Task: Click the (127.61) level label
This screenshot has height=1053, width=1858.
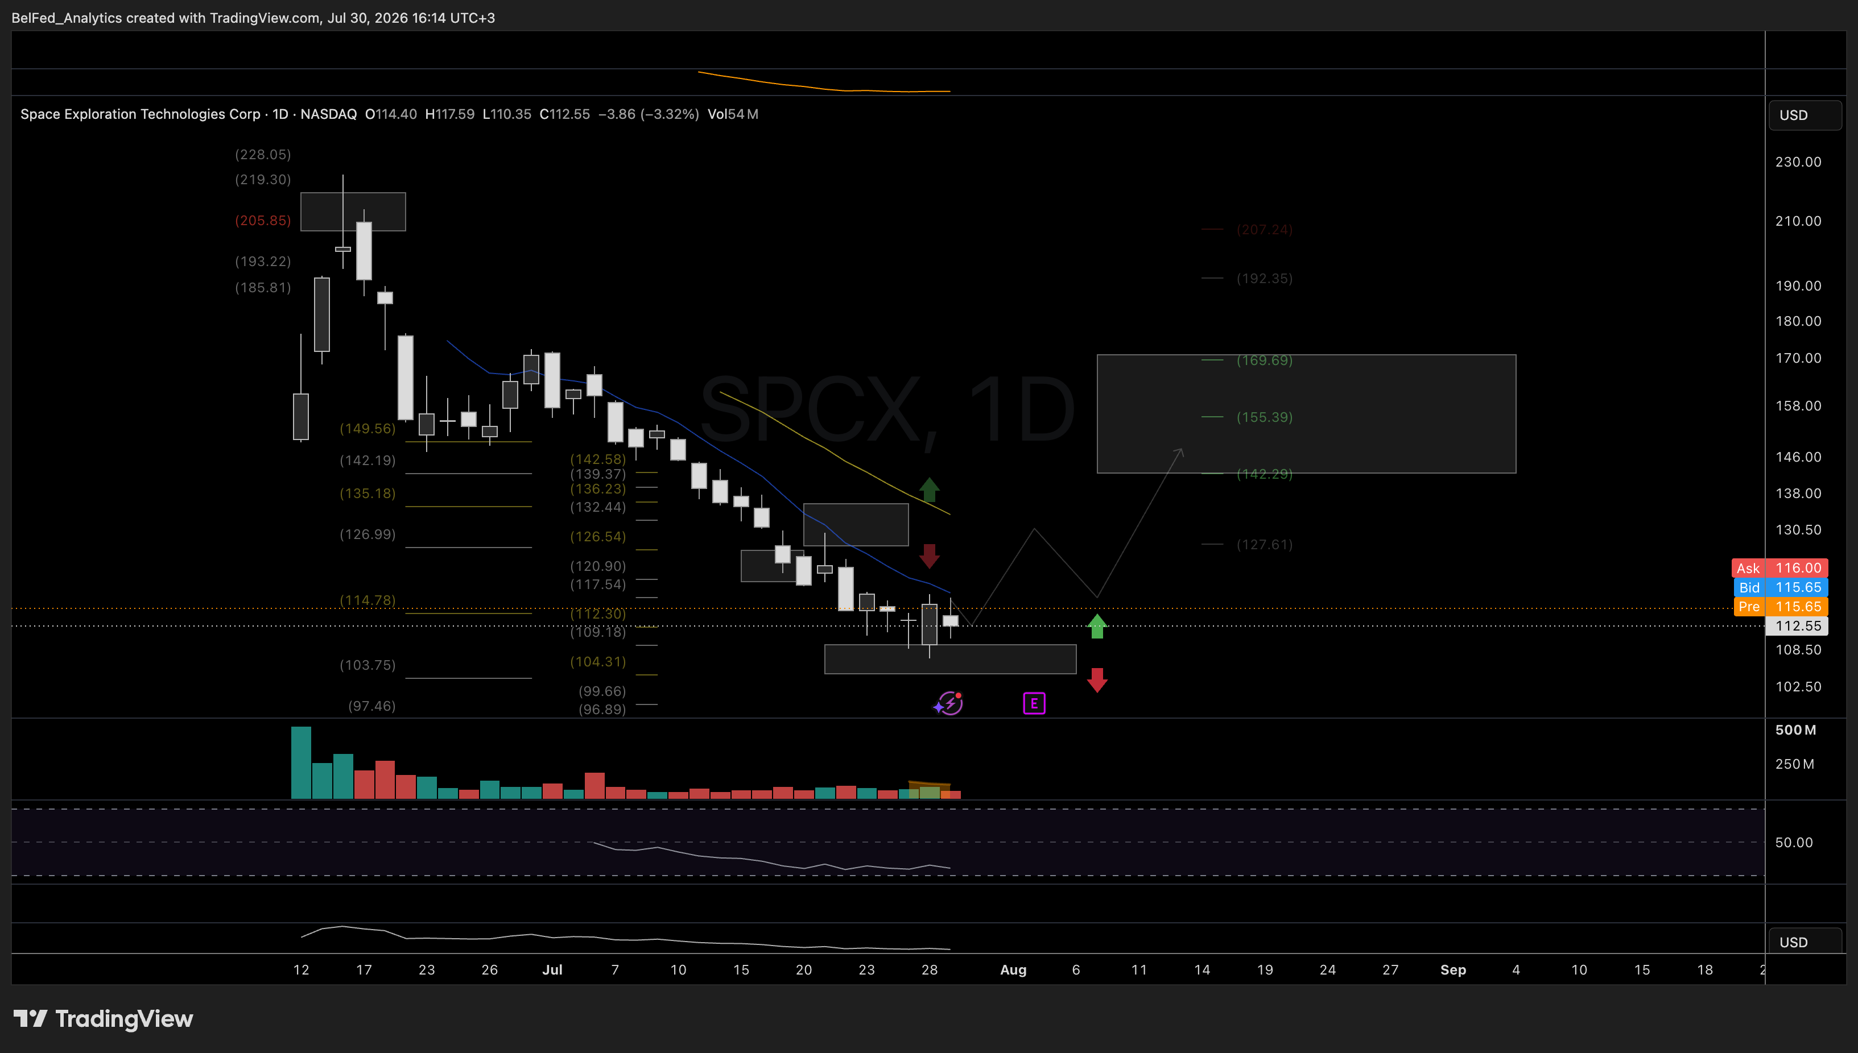Action: tap(1264, 544)
